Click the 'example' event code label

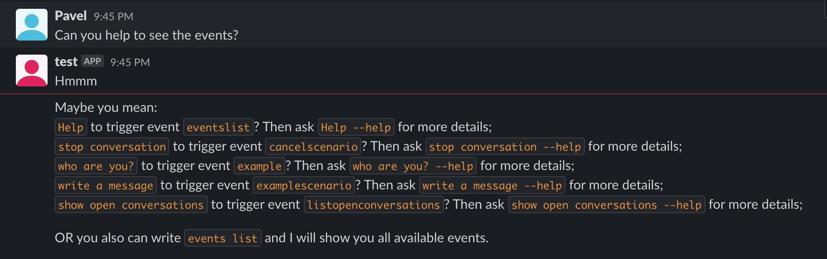coord(259,166)
